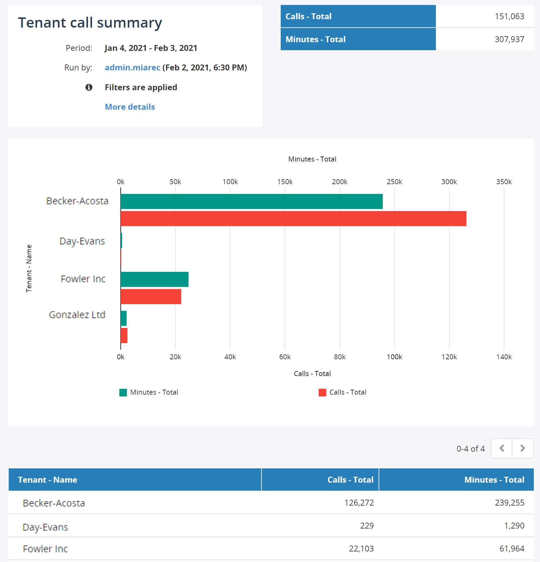The width and height of the screenshot is (540, 562).
Task: Click the Minutes - Total summary label
Action: point(315,39)
